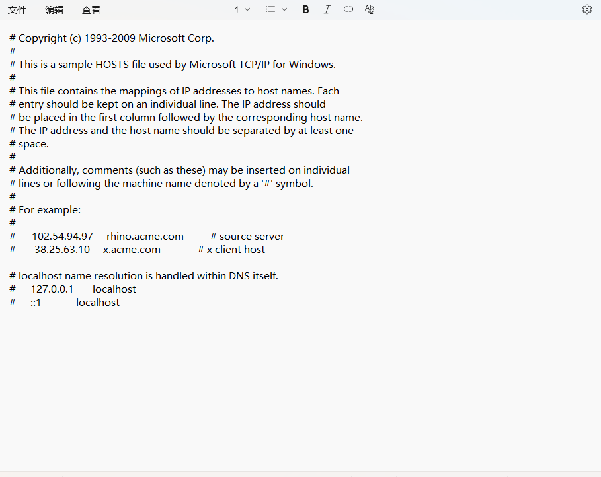Toggle bold formatting

tap(305, 9)
